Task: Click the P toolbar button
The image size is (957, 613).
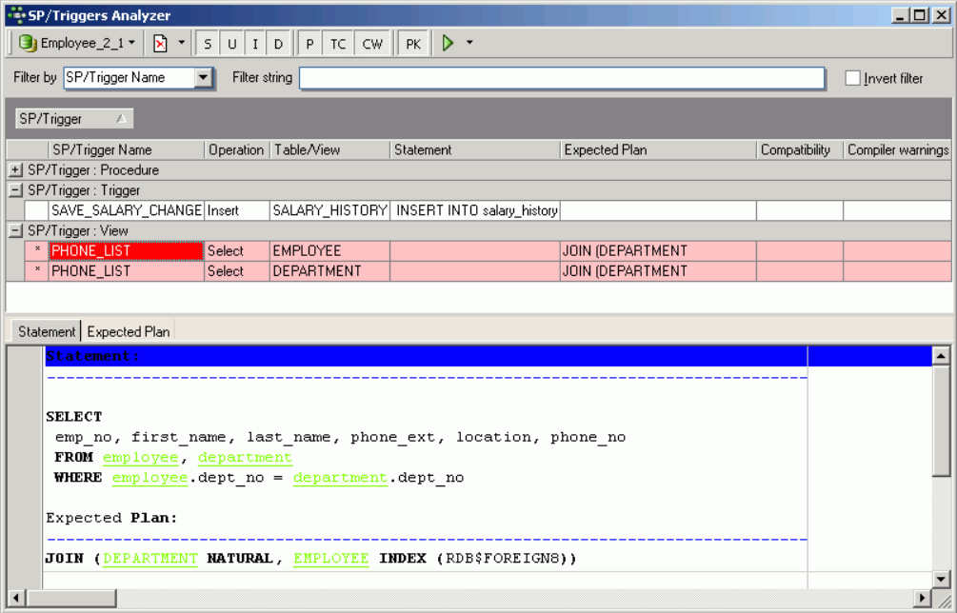Action: (x=309, y=44)
